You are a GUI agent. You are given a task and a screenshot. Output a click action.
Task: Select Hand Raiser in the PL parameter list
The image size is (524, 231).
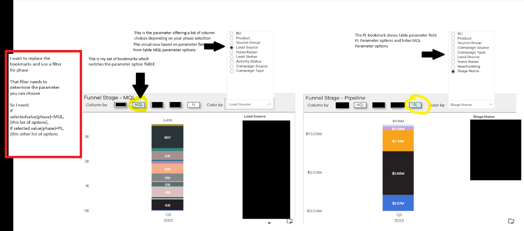[453, 62]
